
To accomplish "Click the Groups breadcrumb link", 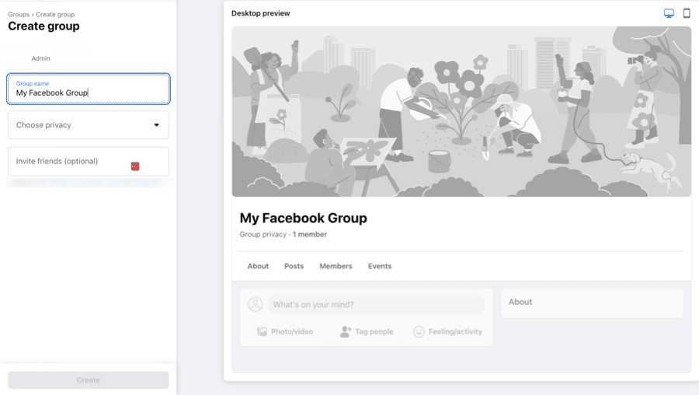I will [x=19, y=14].
